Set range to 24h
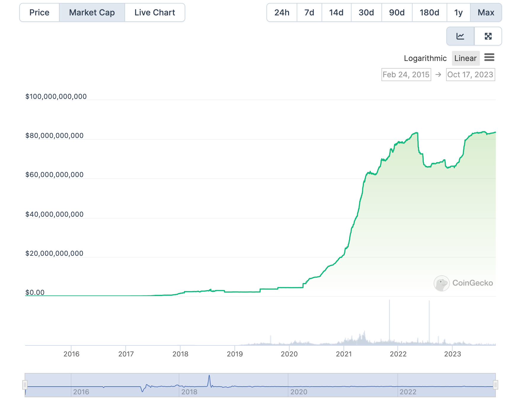The width and height of the screenshot is (508, 402). coord(282,12)
